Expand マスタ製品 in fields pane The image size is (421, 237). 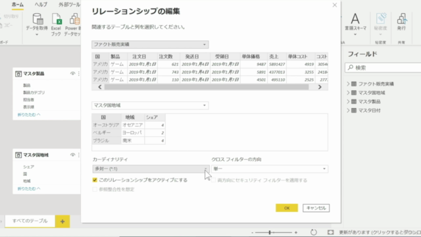coord(348,101)
